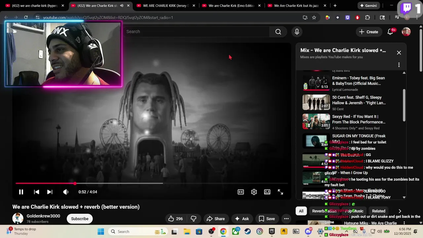This screenshot has height=238, width=423.
Task: Open the YouTube notifications bell
Action: pos(390,32)
